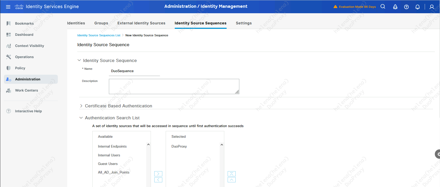This screenshot has width=440, height=187.
Task: Remove source with left arrow button
Action: [158, 180]
